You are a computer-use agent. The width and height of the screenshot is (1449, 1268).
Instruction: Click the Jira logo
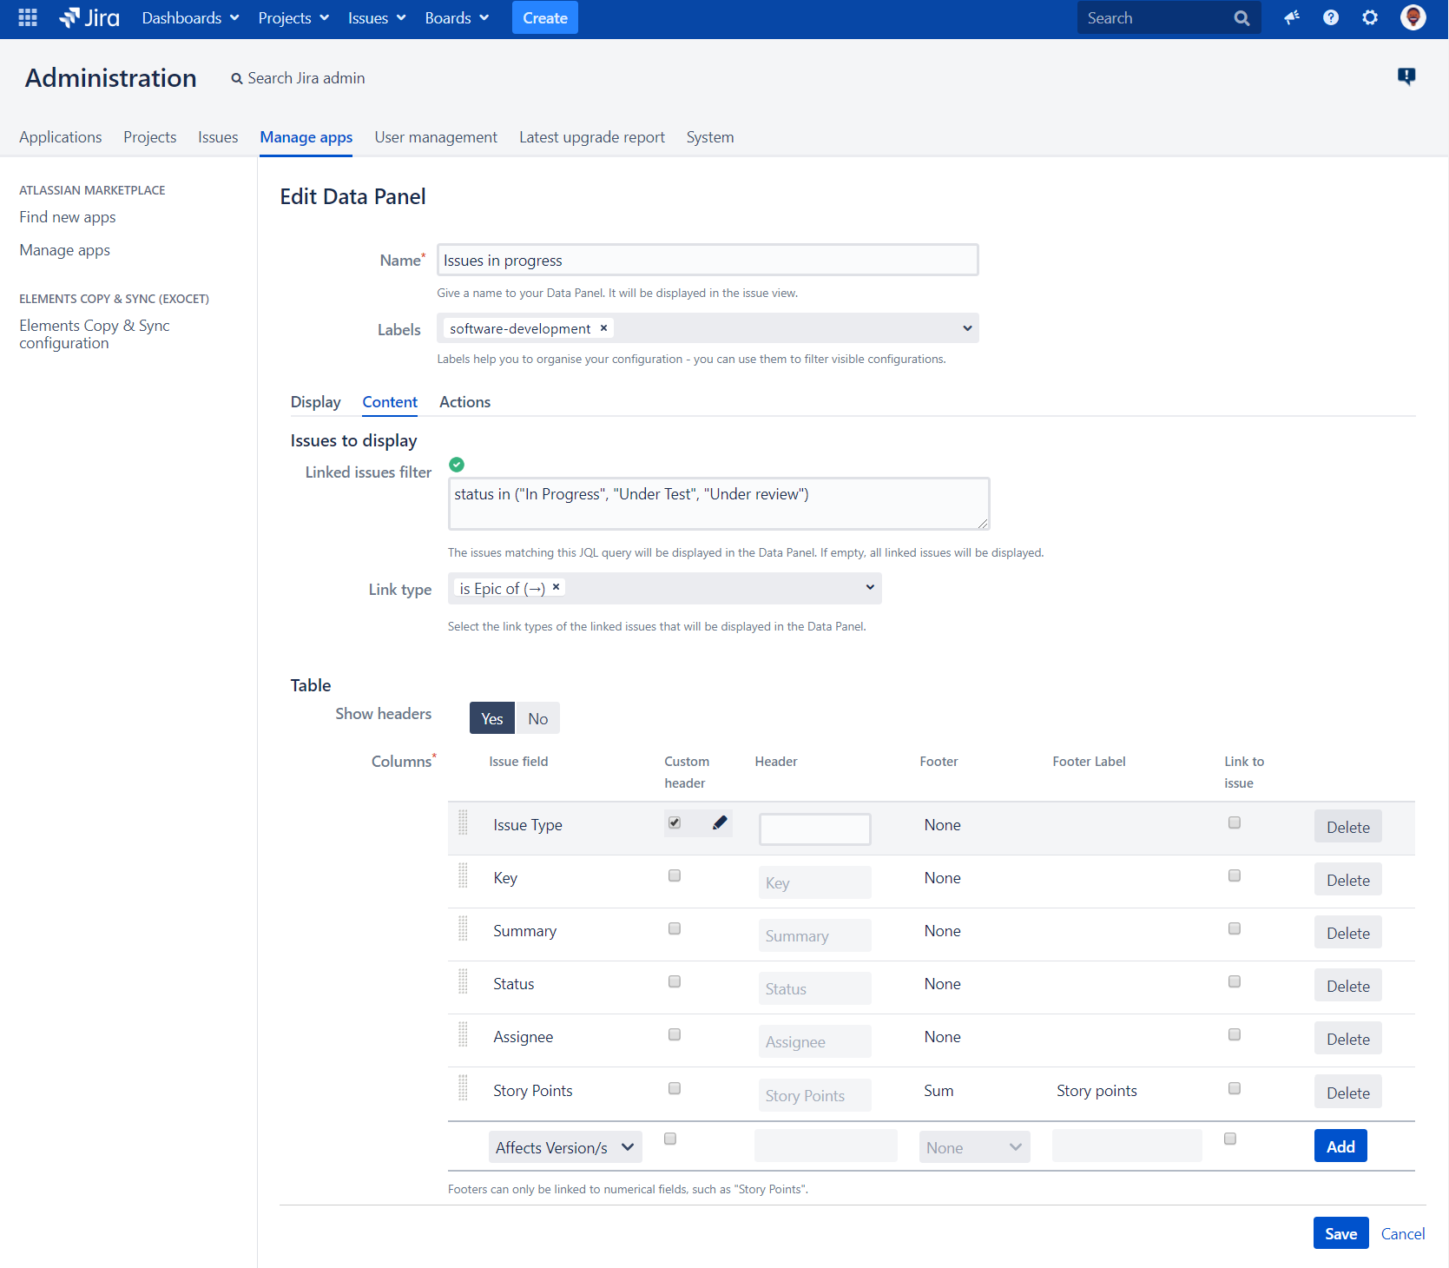89,17
